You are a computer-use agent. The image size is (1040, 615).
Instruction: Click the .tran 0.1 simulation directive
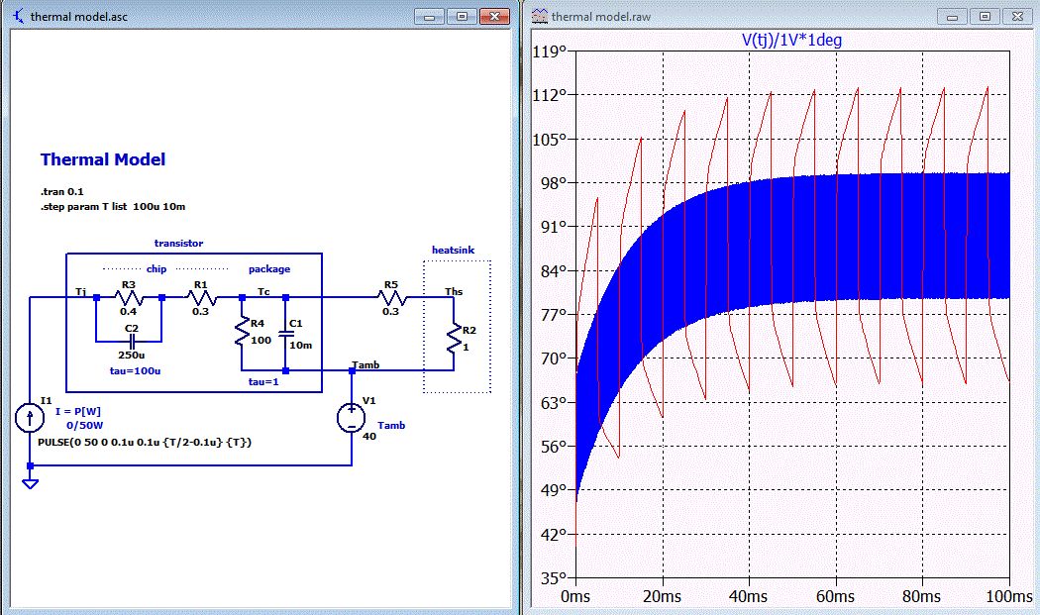coord(62,191)
